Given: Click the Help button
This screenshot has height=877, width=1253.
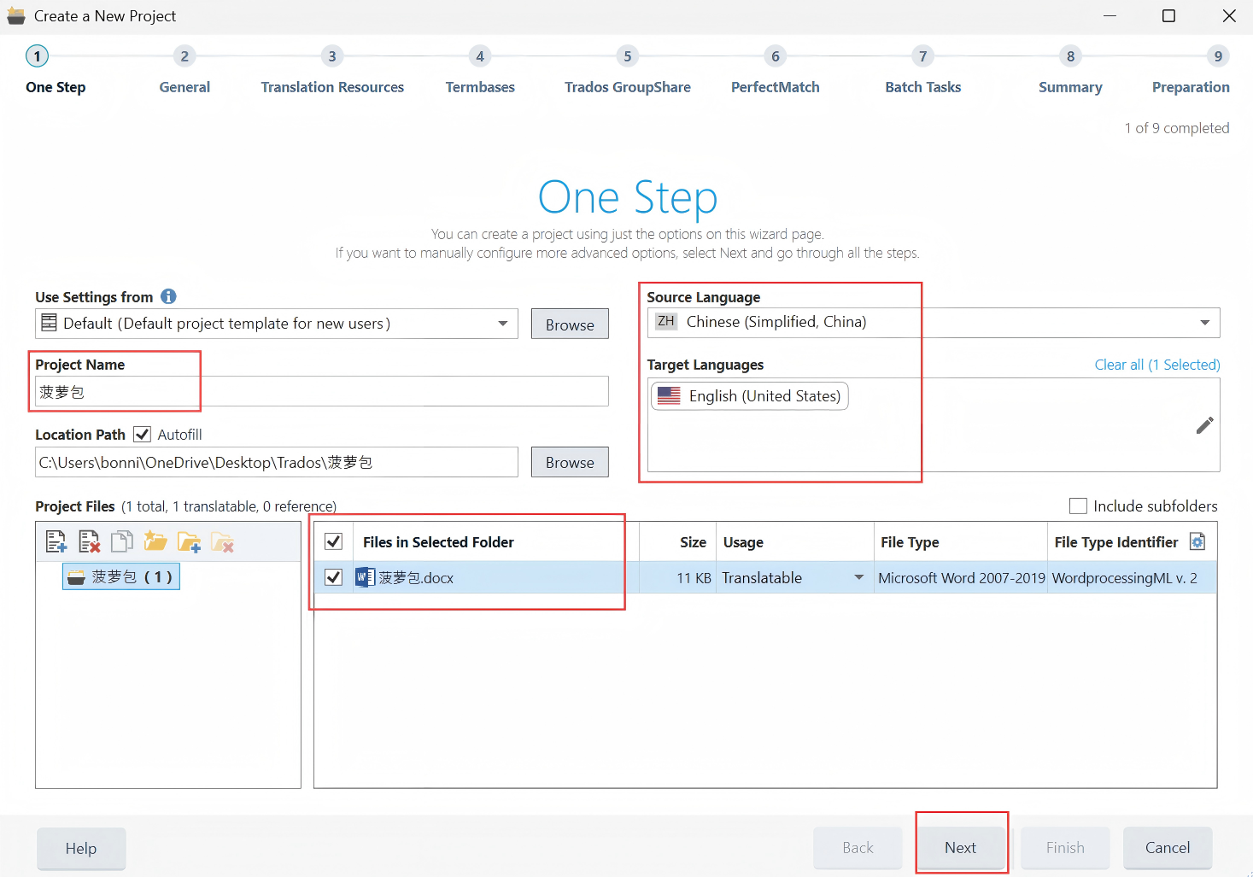Looking at the screenshot, I should coord(81,849).
